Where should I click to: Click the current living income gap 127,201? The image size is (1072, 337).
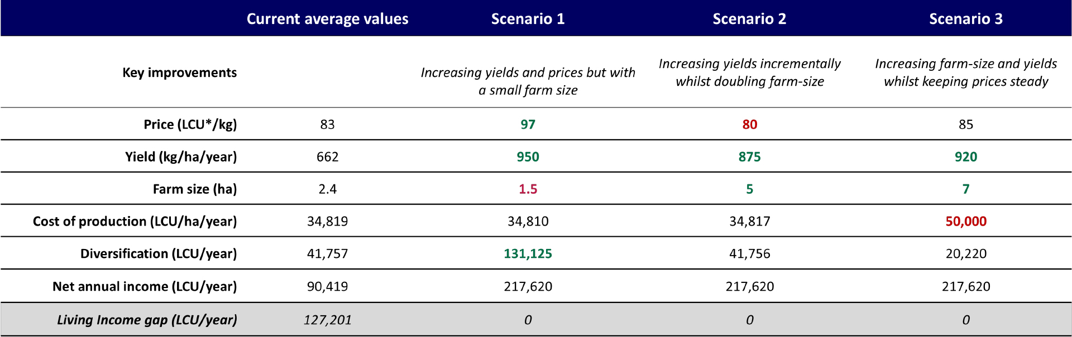tap(327, 320)
